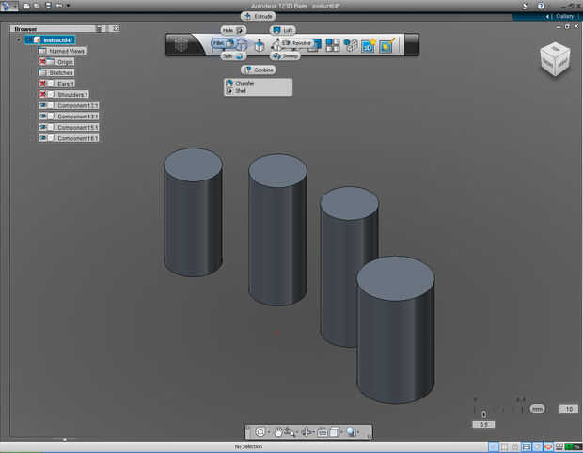Click the Save icon in title bar

tap(48, 6)
